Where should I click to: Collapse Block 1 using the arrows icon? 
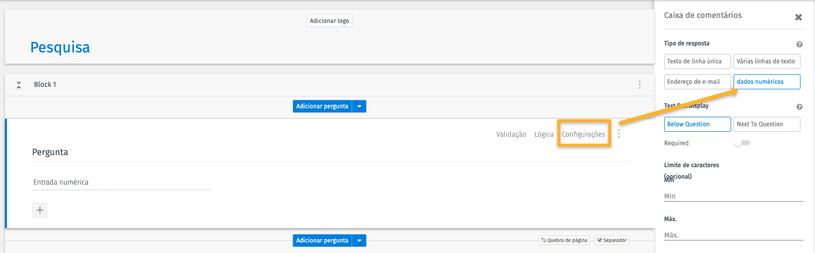[18, 85]
